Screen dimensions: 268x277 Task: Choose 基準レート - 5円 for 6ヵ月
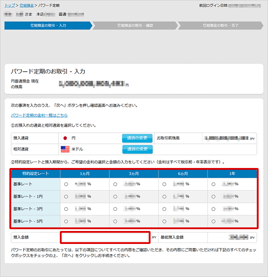[x=164, y=221]
